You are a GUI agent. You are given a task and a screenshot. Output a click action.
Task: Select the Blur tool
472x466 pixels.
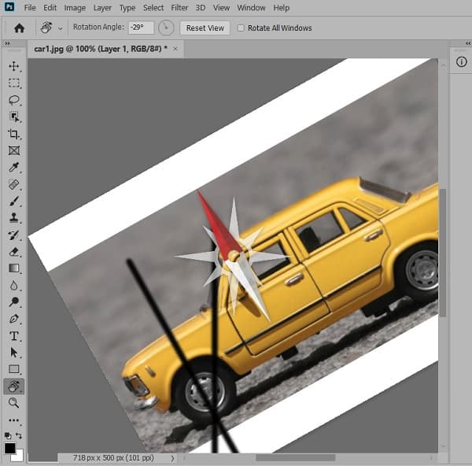pyautogui.click(x=14, y=285)
